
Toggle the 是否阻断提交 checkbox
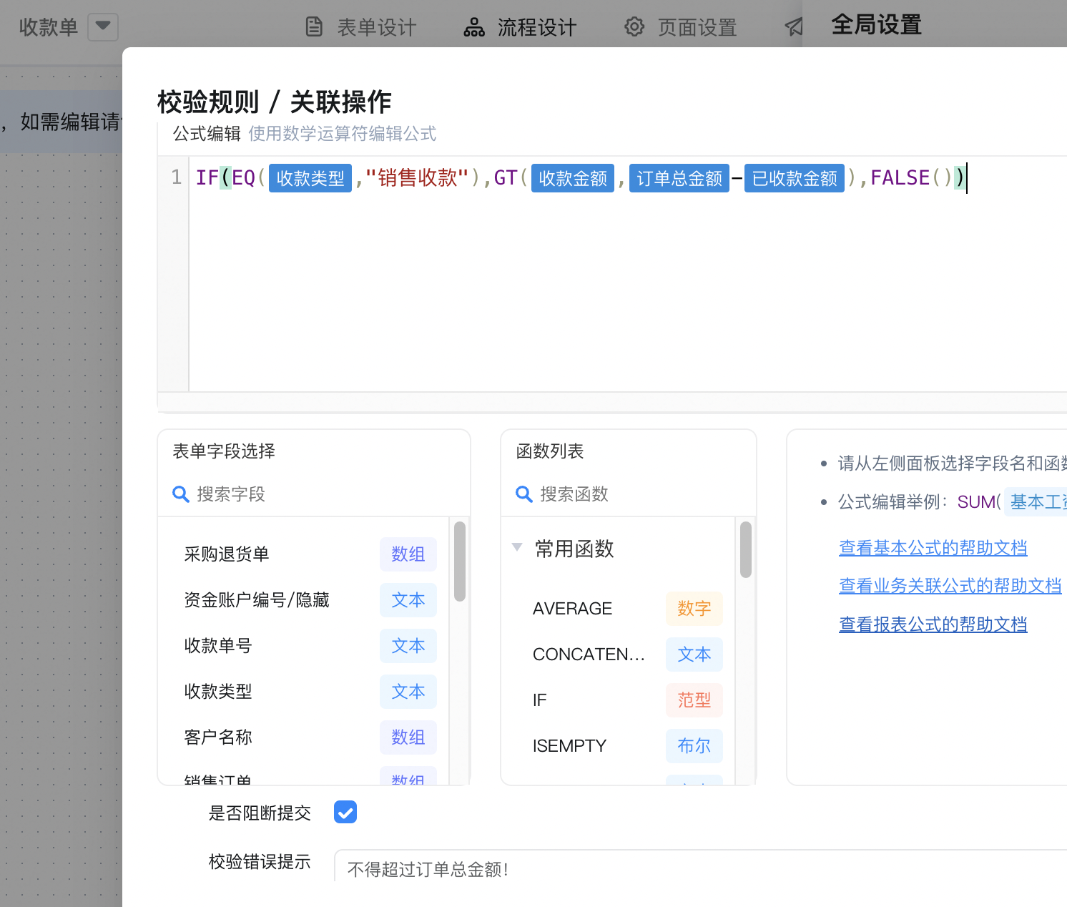345,812
